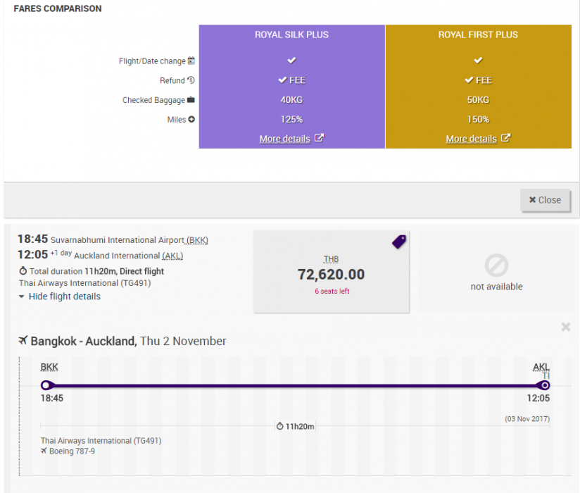This screenshot has width=580, height=493.
Task: Click the Flight/Date change calendar icon
Action: tap(191, 61)
